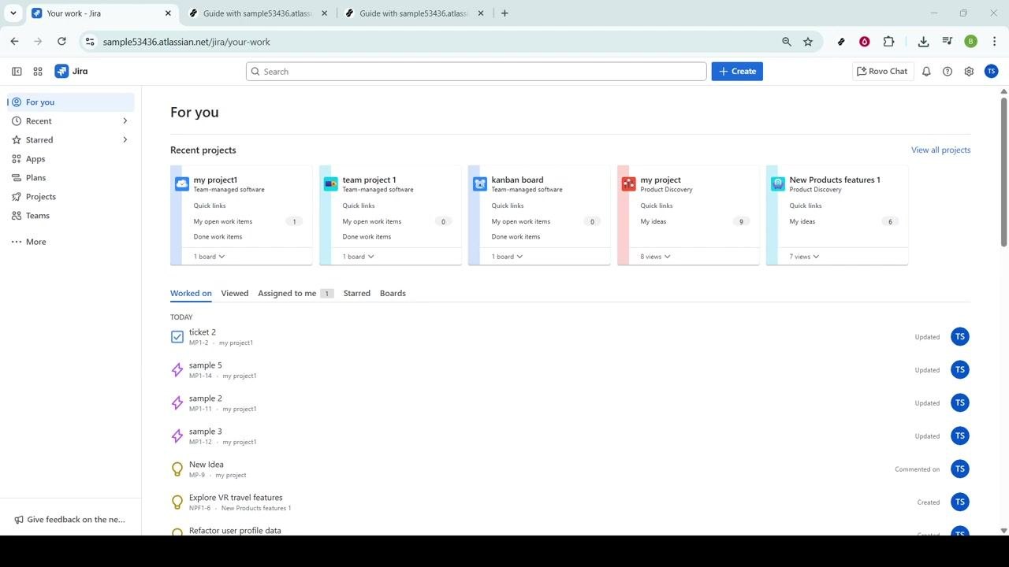Open the Refactor user profile data item
Image resolution: width=1009 pixels, height=567 pixels.
point(235,531)
